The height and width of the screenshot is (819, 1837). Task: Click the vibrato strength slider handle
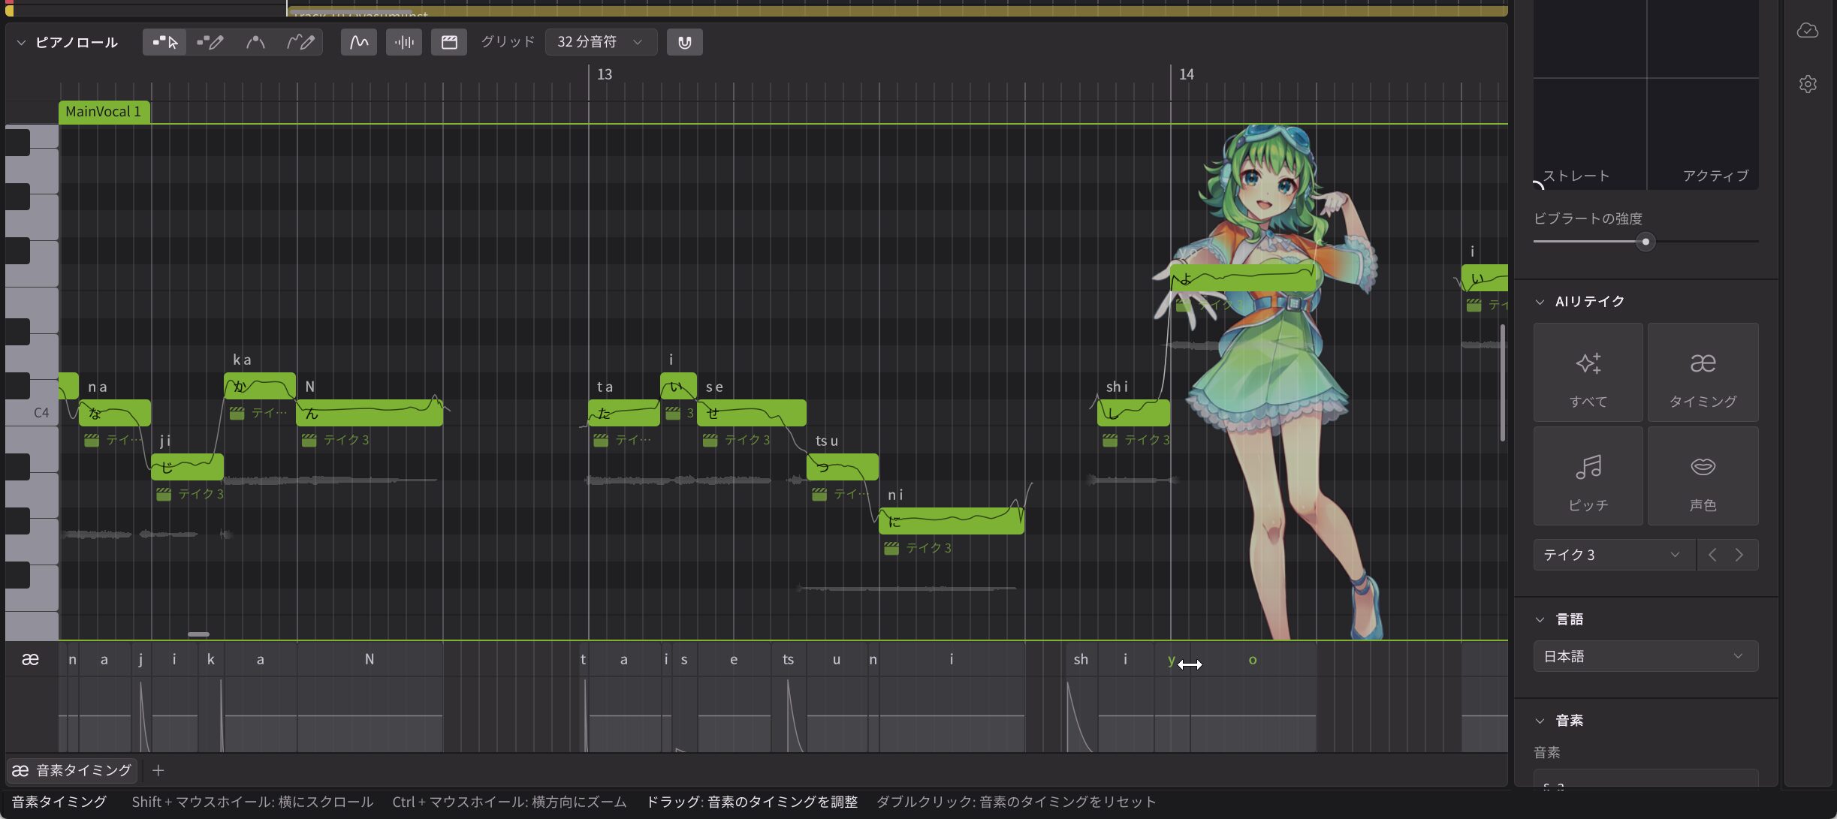tap(1645, 242)
